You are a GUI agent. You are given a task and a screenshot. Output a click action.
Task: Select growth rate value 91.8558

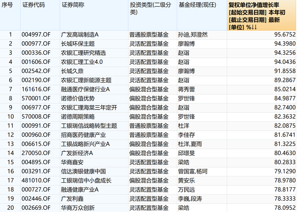click(x=285, y=71)
